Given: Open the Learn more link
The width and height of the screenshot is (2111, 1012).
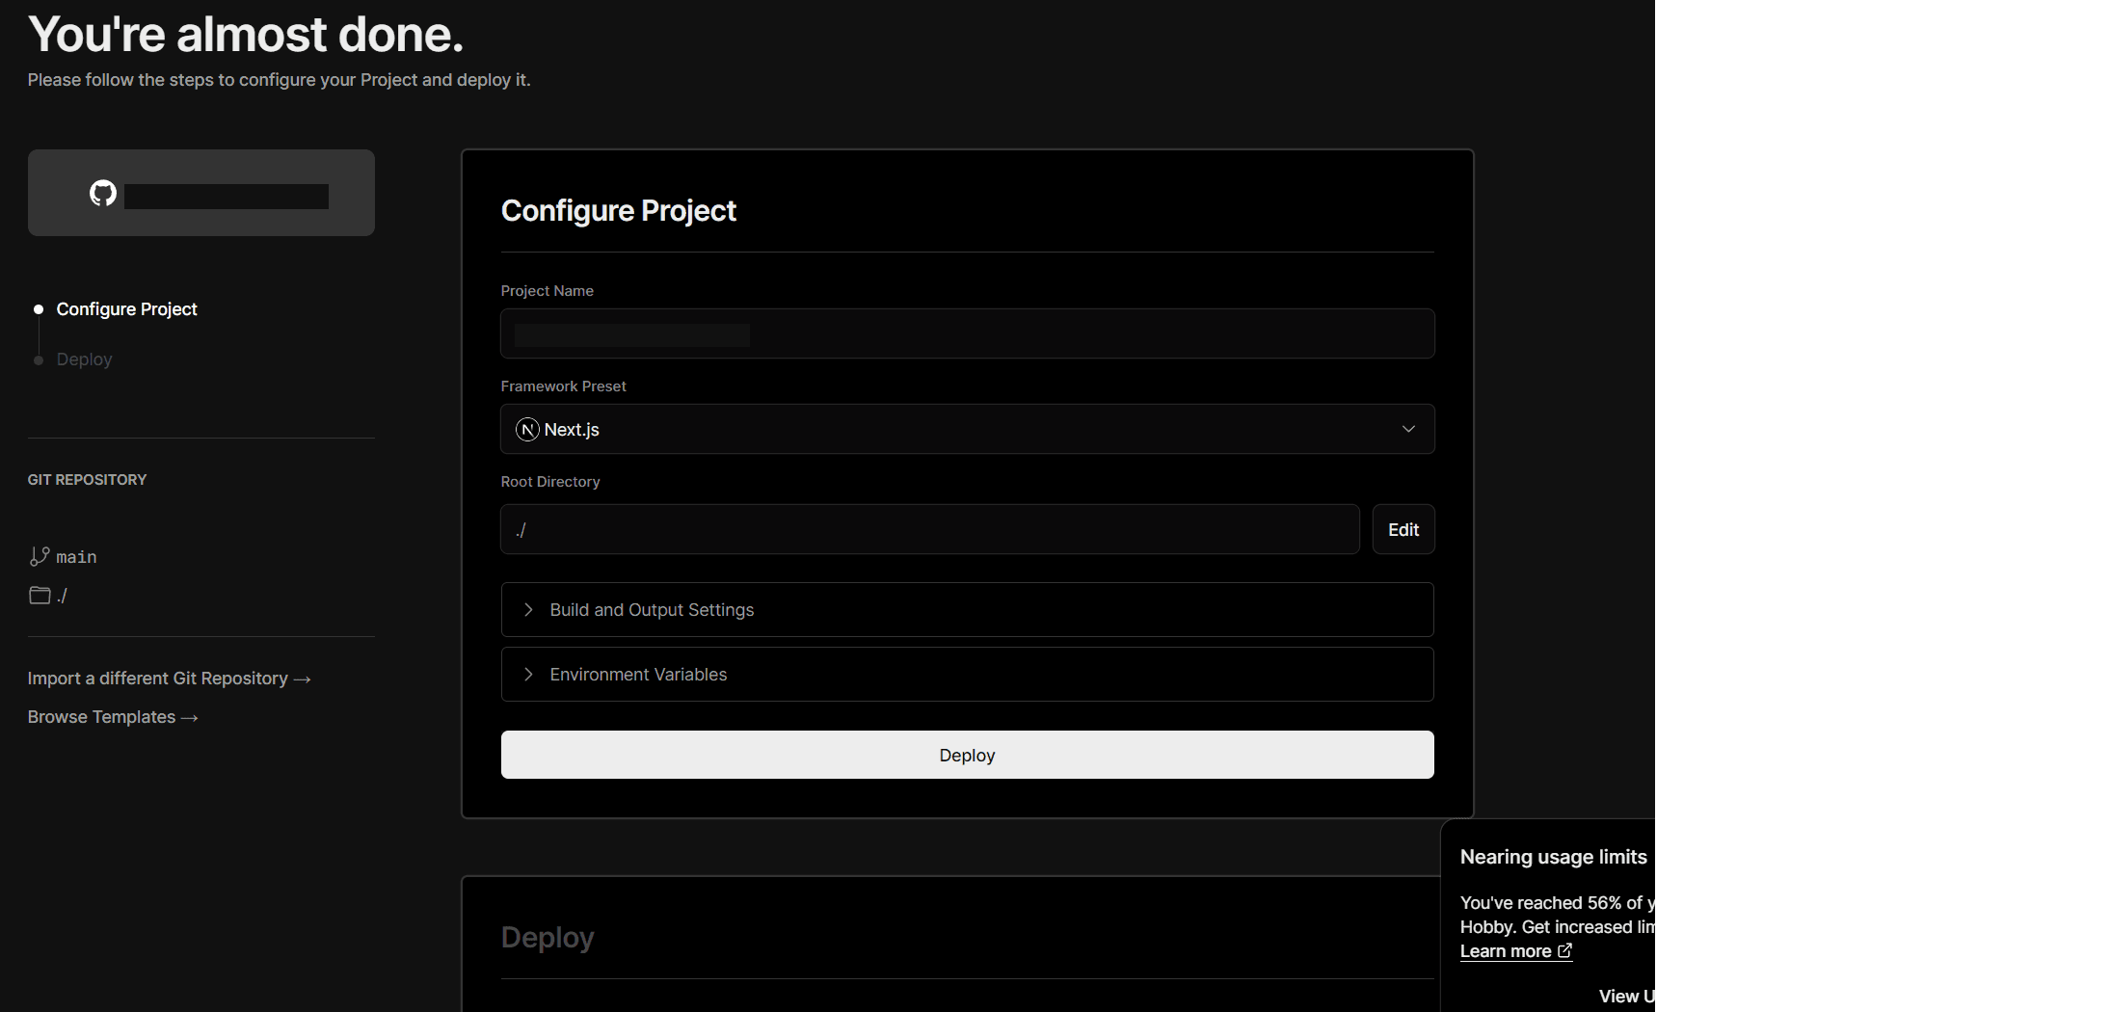Looking at the screenshot, I should [x=1508, y=951].
